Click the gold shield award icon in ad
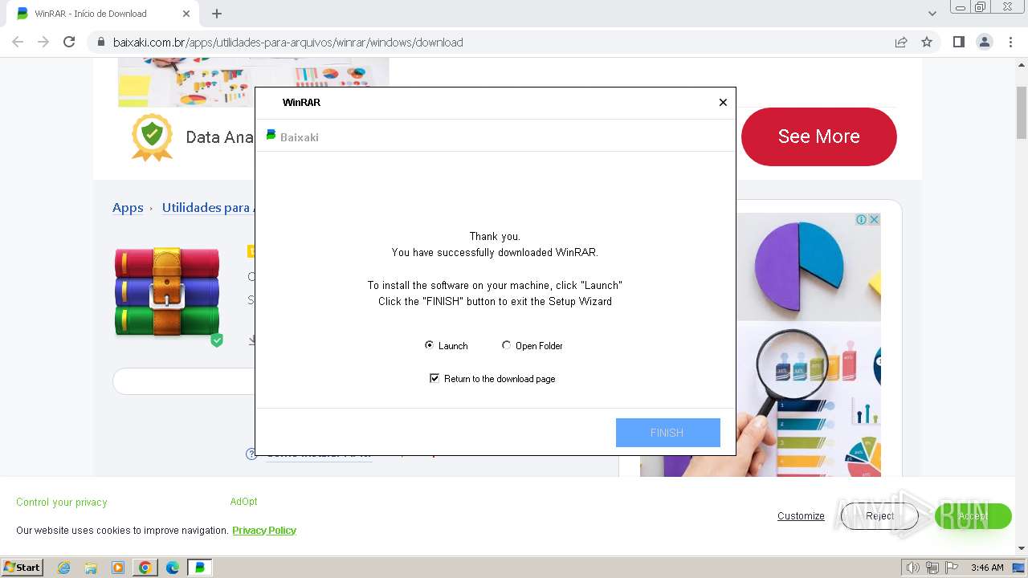This screenshot has width=1028, height=578. tap(152, 136)
